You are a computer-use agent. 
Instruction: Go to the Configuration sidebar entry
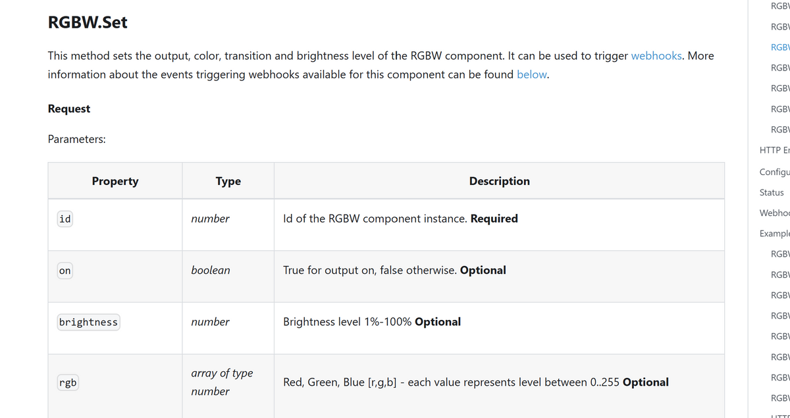(774, 172)
